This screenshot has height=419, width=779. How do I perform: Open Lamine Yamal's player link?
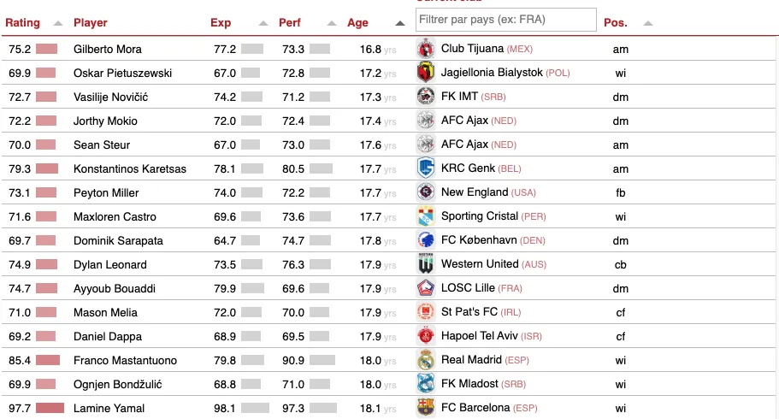coord(109,409)
